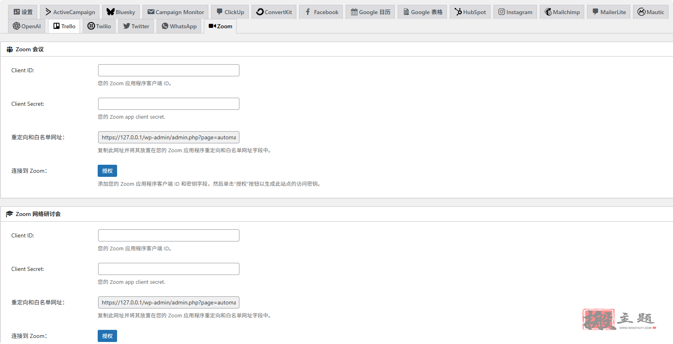
Task: Click the Instagram camera icon
Action: point(501,12)
